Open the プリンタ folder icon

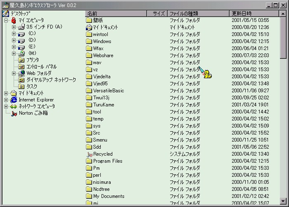point(21,60)
